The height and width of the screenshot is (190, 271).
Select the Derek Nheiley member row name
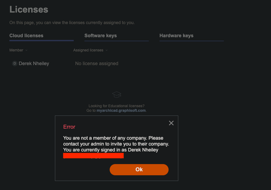[x=34, y=63]
